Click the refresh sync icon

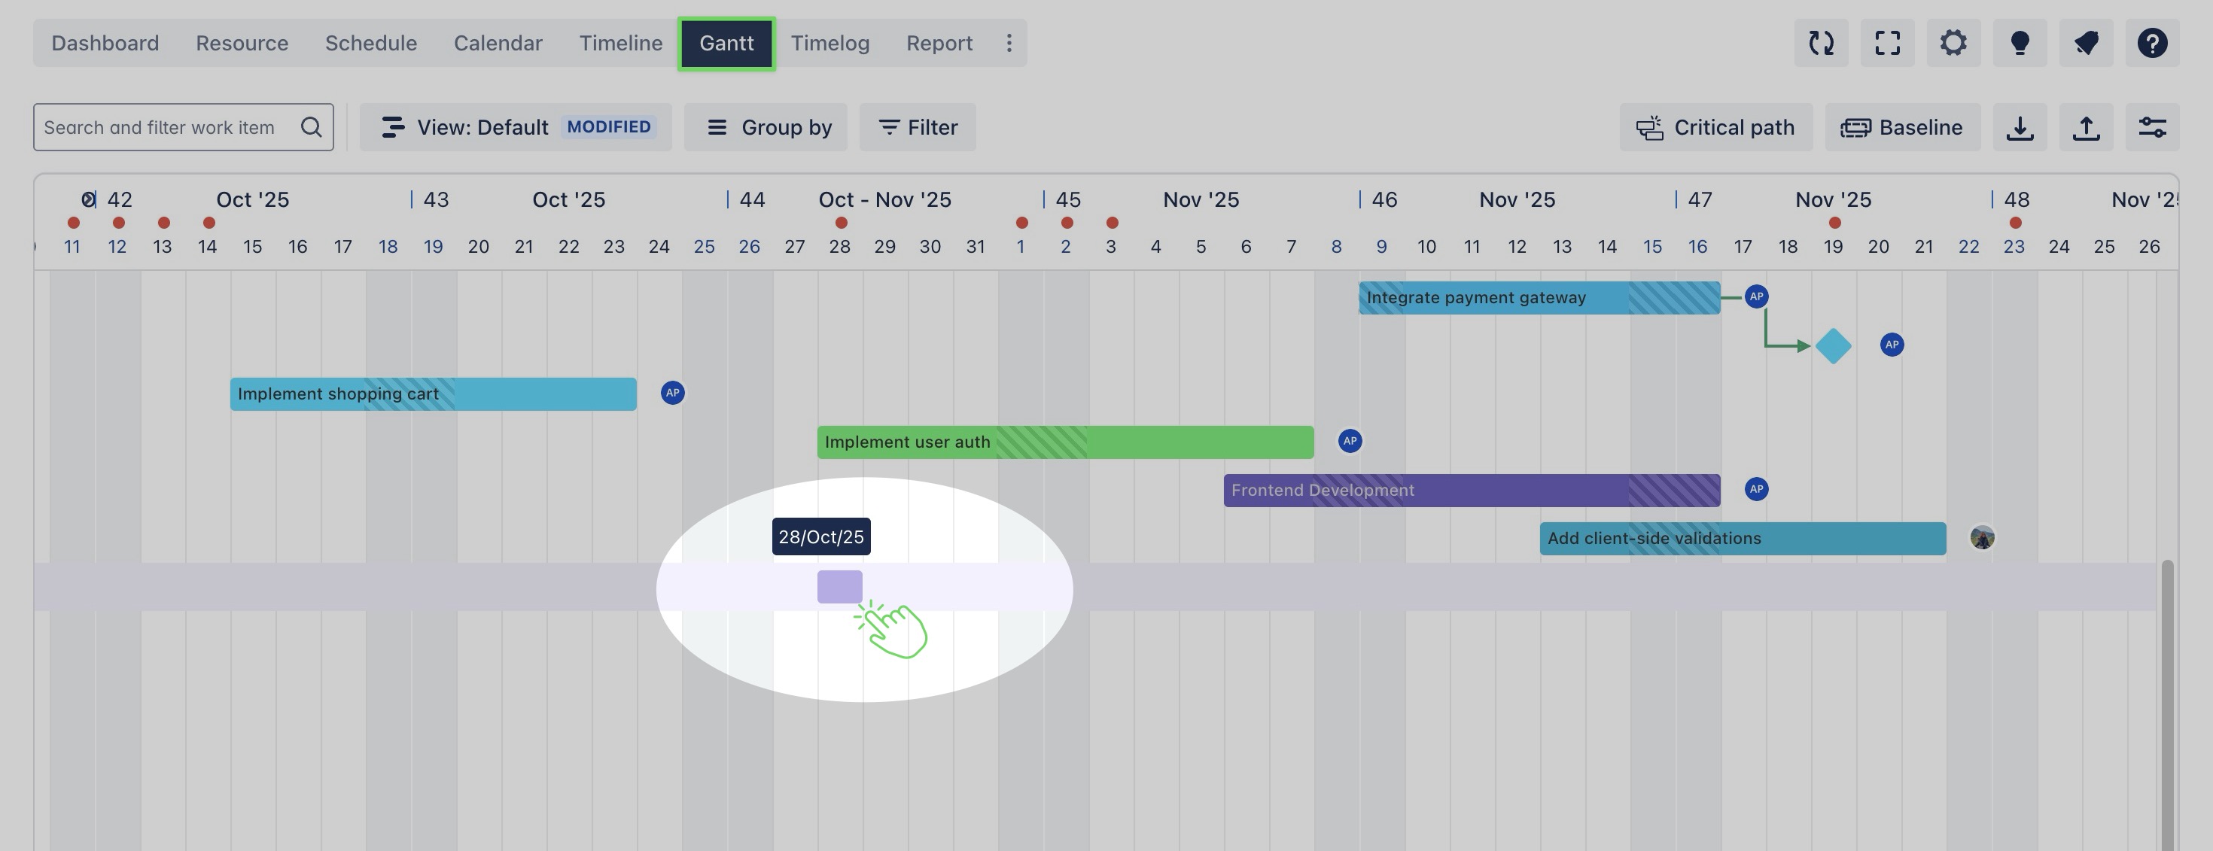[x=1820, y=43]
